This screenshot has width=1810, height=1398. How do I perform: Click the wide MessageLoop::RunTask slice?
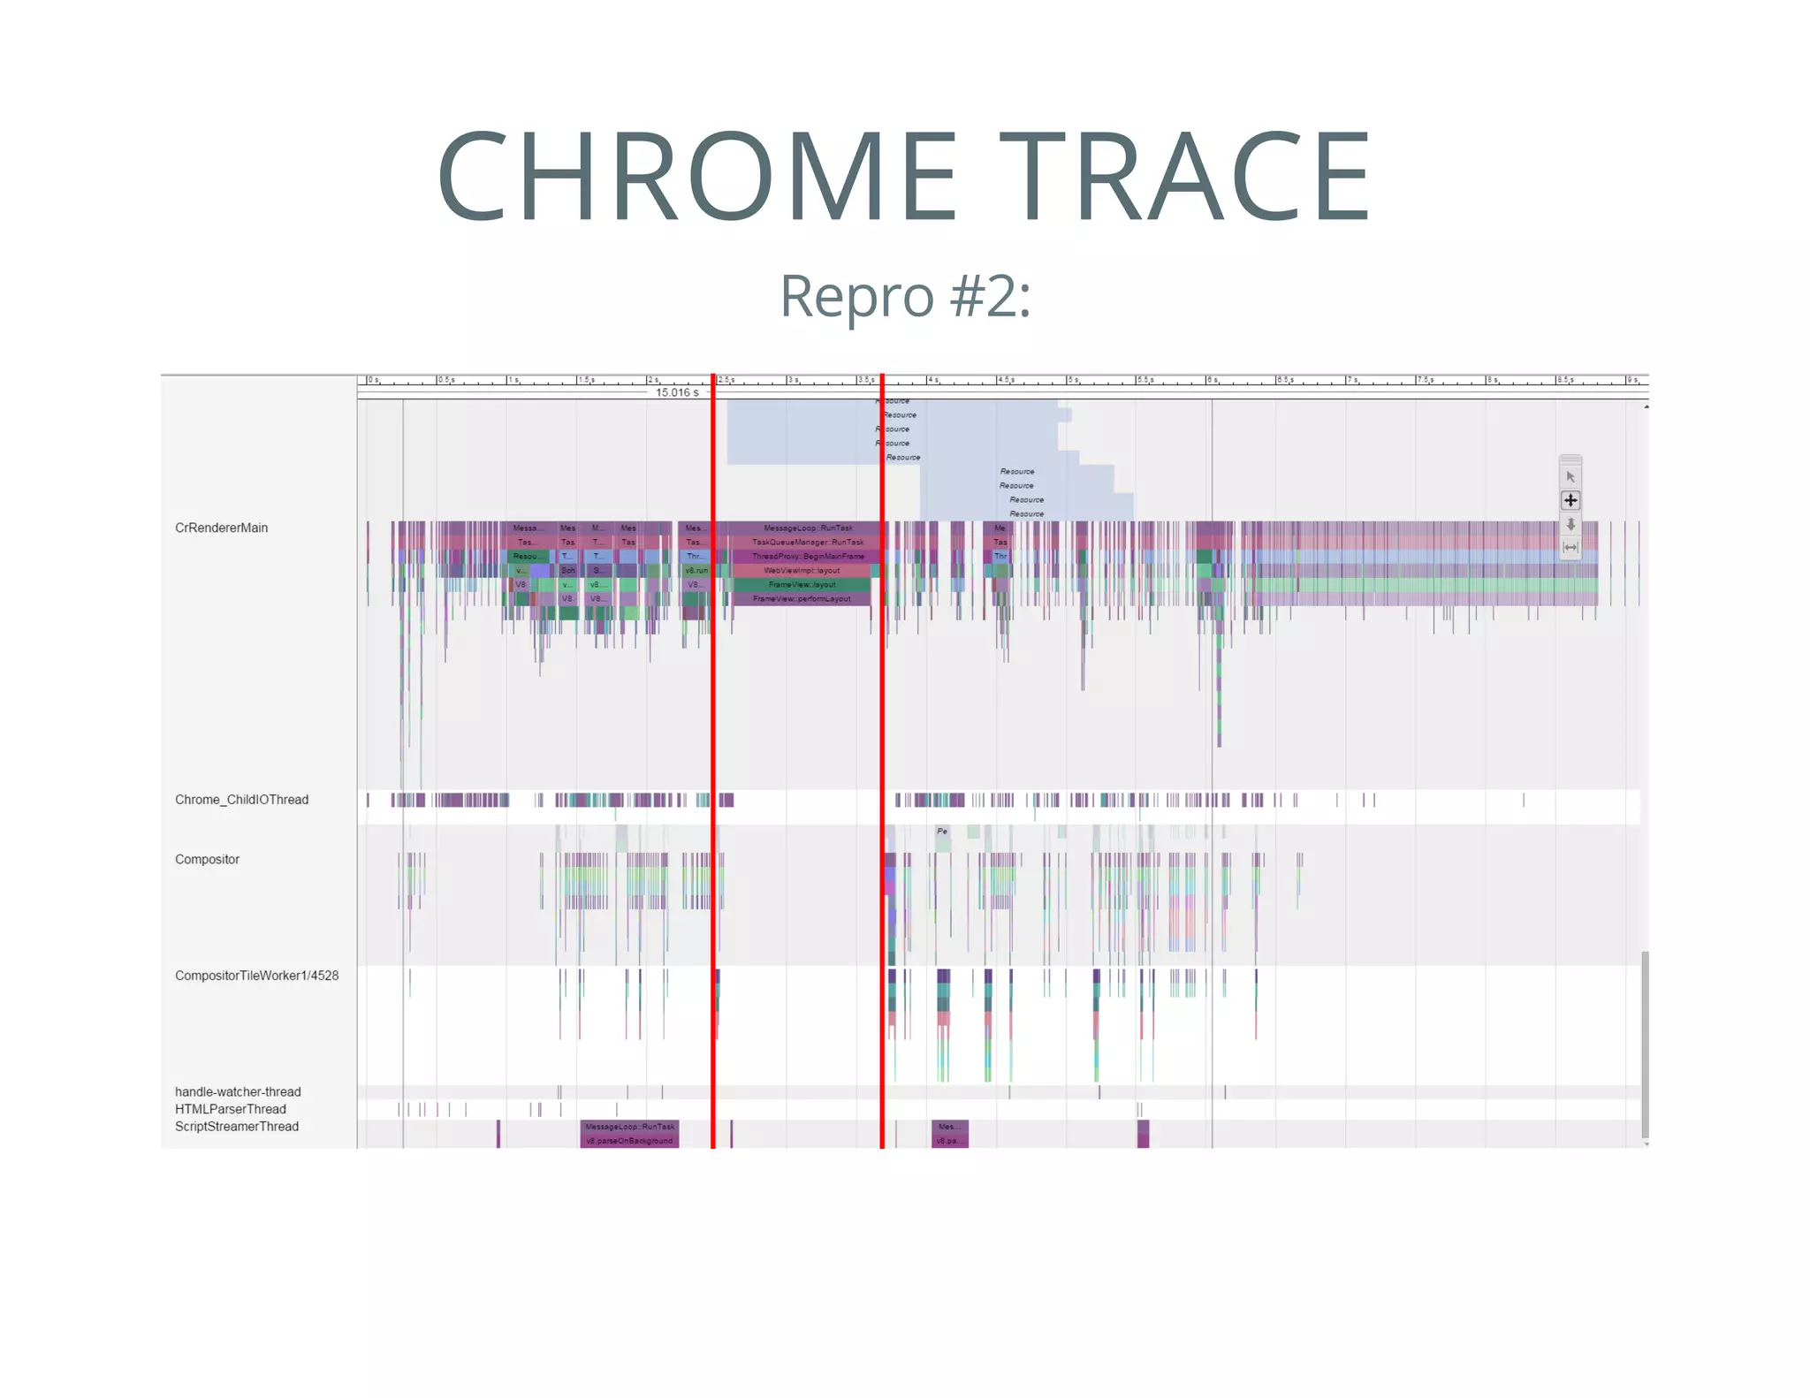(807, 528)
